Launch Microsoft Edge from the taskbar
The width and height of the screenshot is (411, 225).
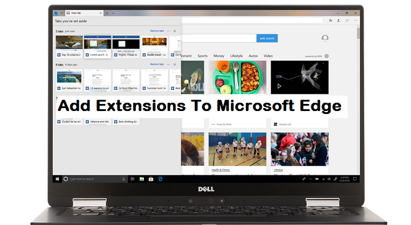(160, 179)
